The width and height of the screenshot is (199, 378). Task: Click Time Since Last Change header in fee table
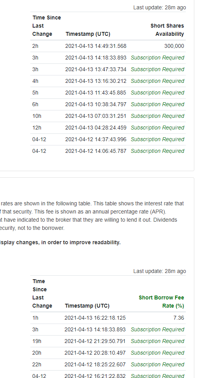[x=42, y=293]
